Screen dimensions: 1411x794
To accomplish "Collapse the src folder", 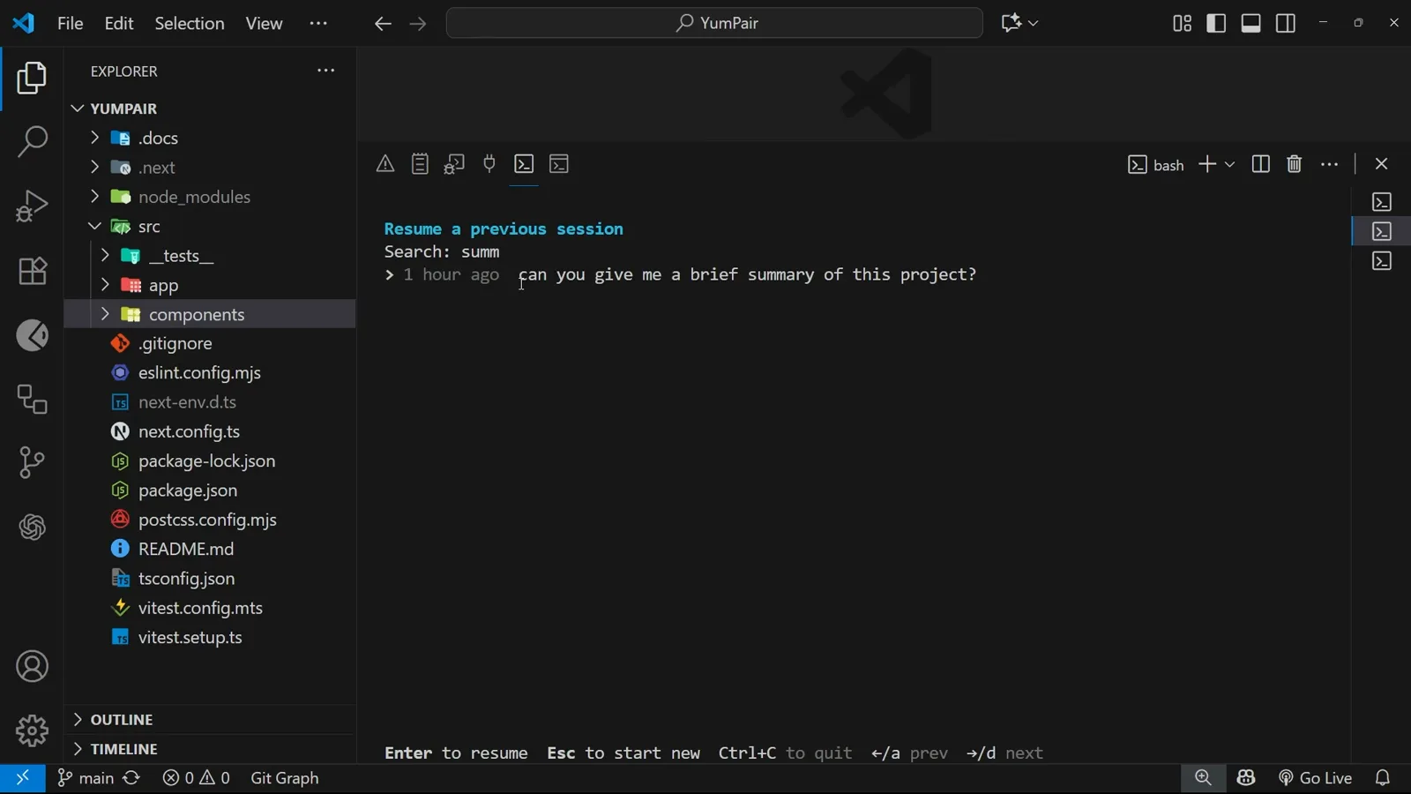I will pyautogui.click(x=210, y=227).
